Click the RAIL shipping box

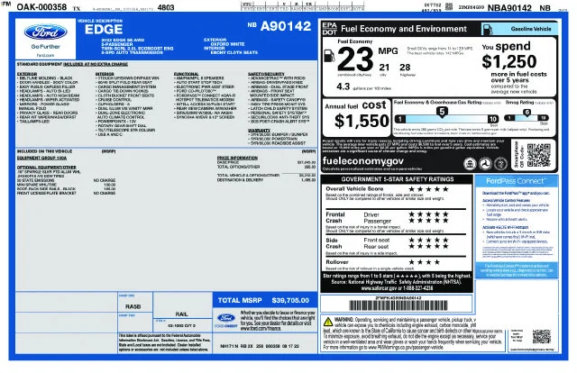coord(181,314)
